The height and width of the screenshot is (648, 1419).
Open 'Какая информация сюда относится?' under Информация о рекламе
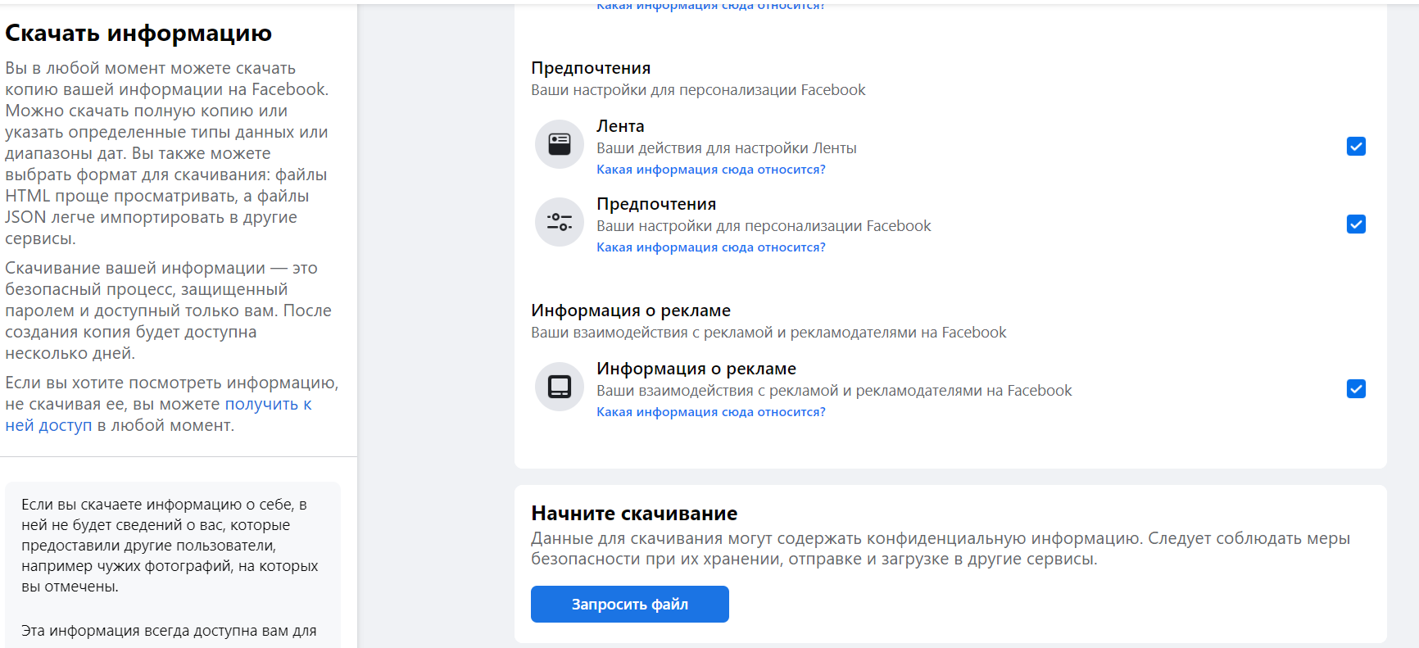(711, 412)
